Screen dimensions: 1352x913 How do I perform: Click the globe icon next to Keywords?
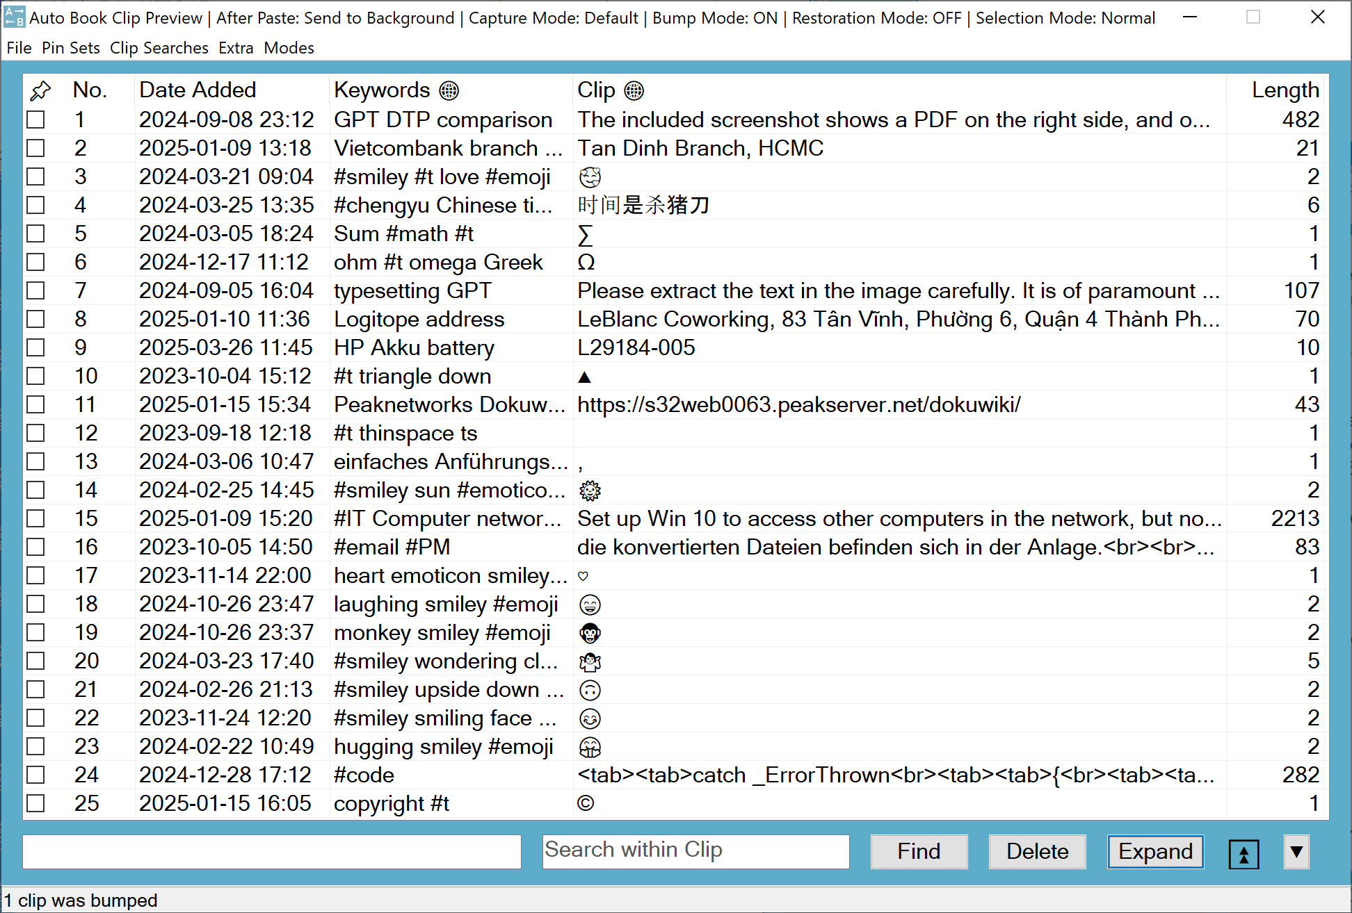click(x=449, y=90)
